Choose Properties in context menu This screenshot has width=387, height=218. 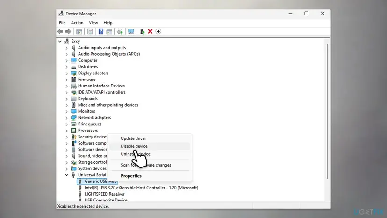pyautogui.click(x=150, y=176)
